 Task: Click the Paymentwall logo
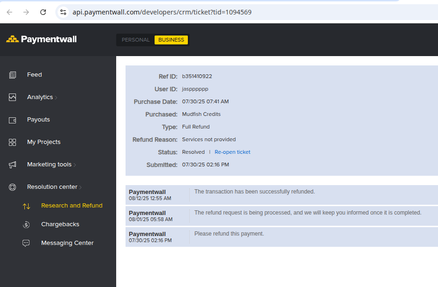(41, 39)
